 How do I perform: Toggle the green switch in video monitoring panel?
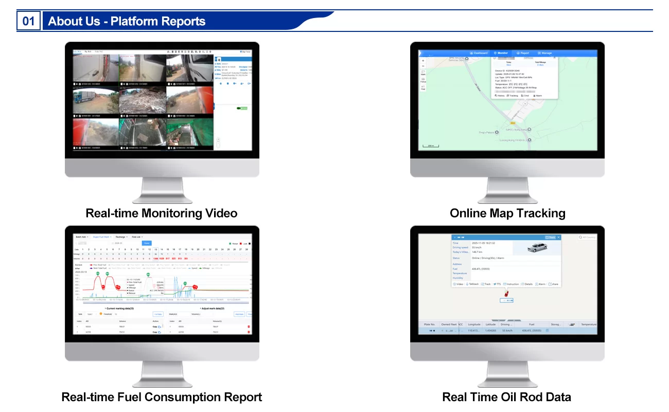click(241, 108)
